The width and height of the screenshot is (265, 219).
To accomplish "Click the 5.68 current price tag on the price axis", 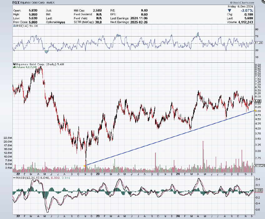I will (x=258, y=101).
